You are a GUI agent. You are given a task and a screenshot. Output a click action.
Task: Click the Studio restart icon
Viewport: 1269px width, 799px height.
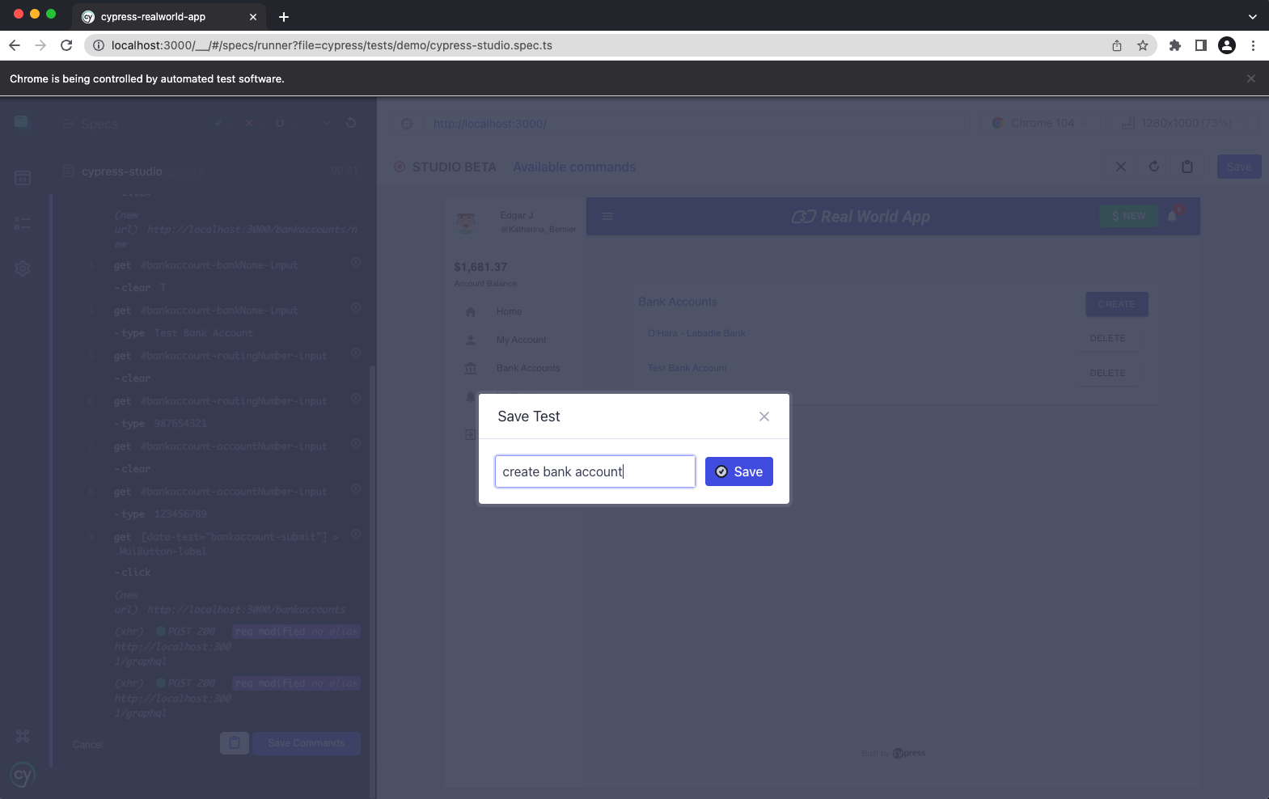(x=1154, y=167)
